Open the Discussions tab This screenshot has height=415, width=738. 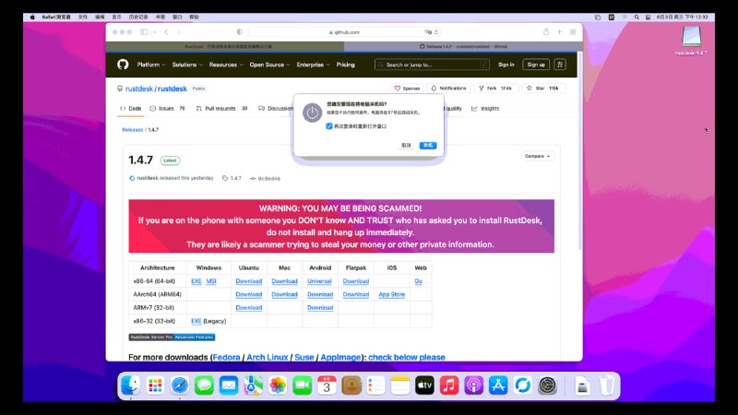[276, 108]
